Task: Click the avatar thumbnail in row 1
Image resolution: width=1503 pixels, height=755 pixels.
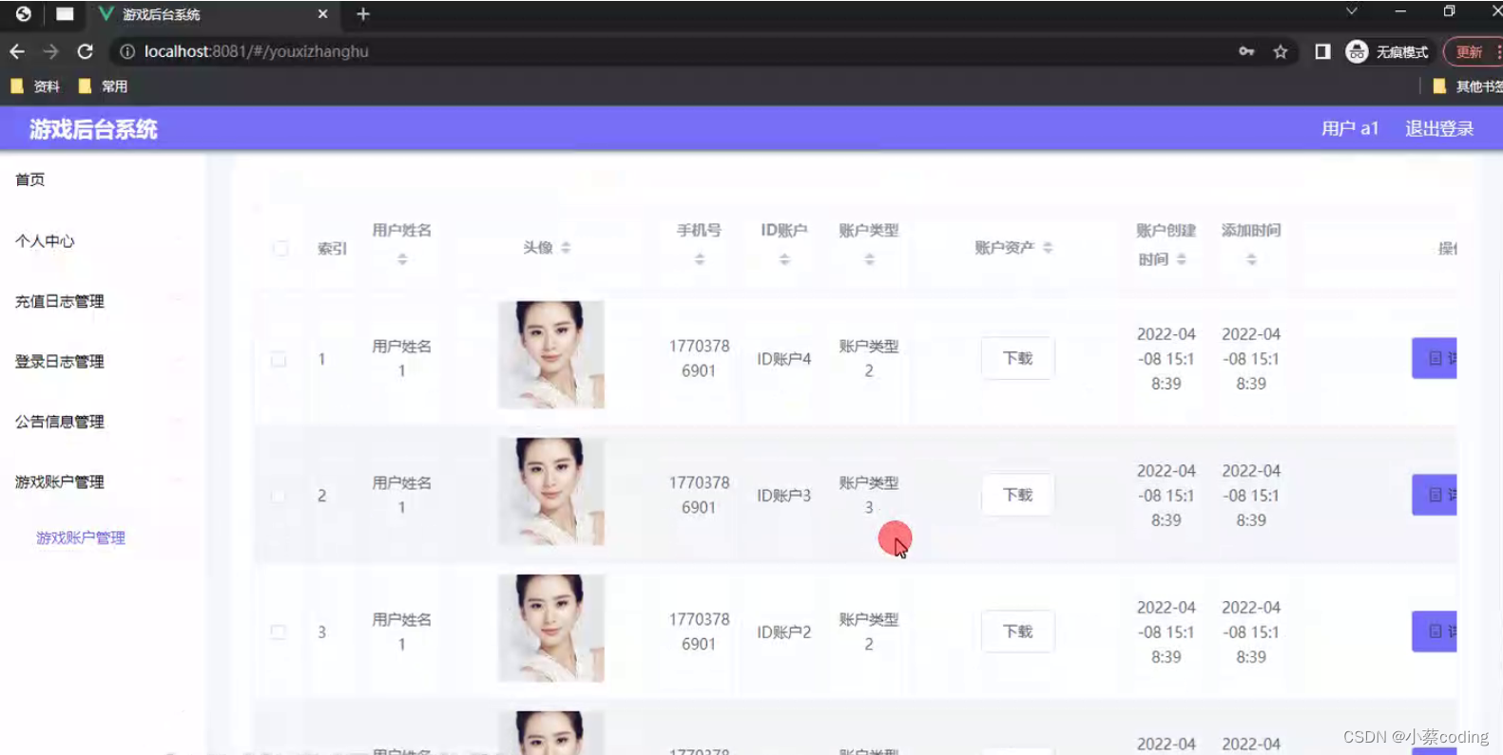Action: (x=551, y=355)
